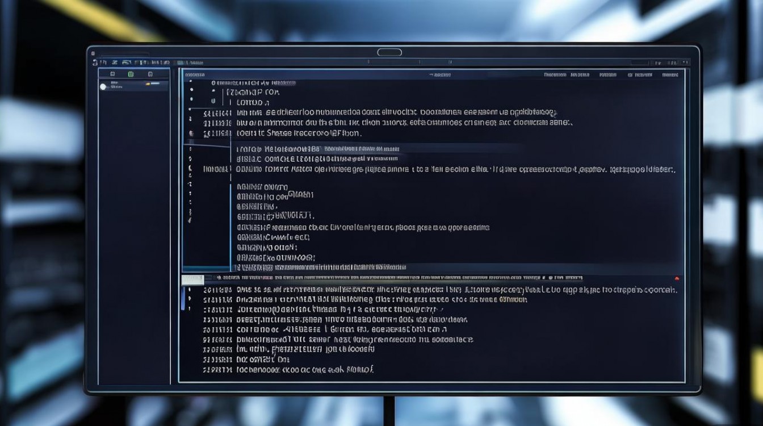Screen dimensions: 763x426
Task: Open the dropdown in the editor header center
Action: [440, 74]
